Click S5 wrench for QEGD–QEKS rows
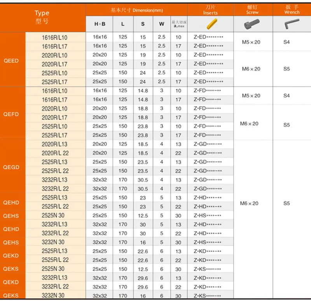311x301 pixels. coord(287,203)
